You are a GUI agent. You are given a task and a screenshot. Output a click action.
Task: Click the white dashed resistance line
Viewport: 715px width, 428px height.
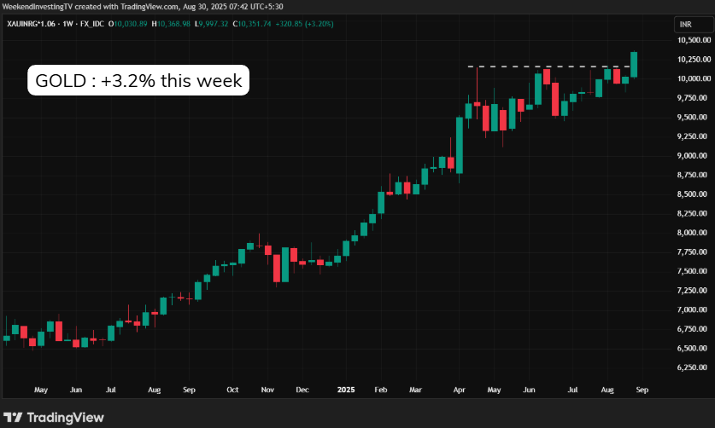coord(549,67)
